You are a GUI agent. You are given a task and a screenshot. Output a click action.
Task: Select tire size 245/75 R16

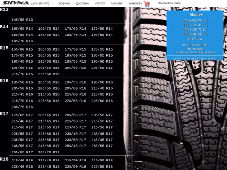click(22, 107)
